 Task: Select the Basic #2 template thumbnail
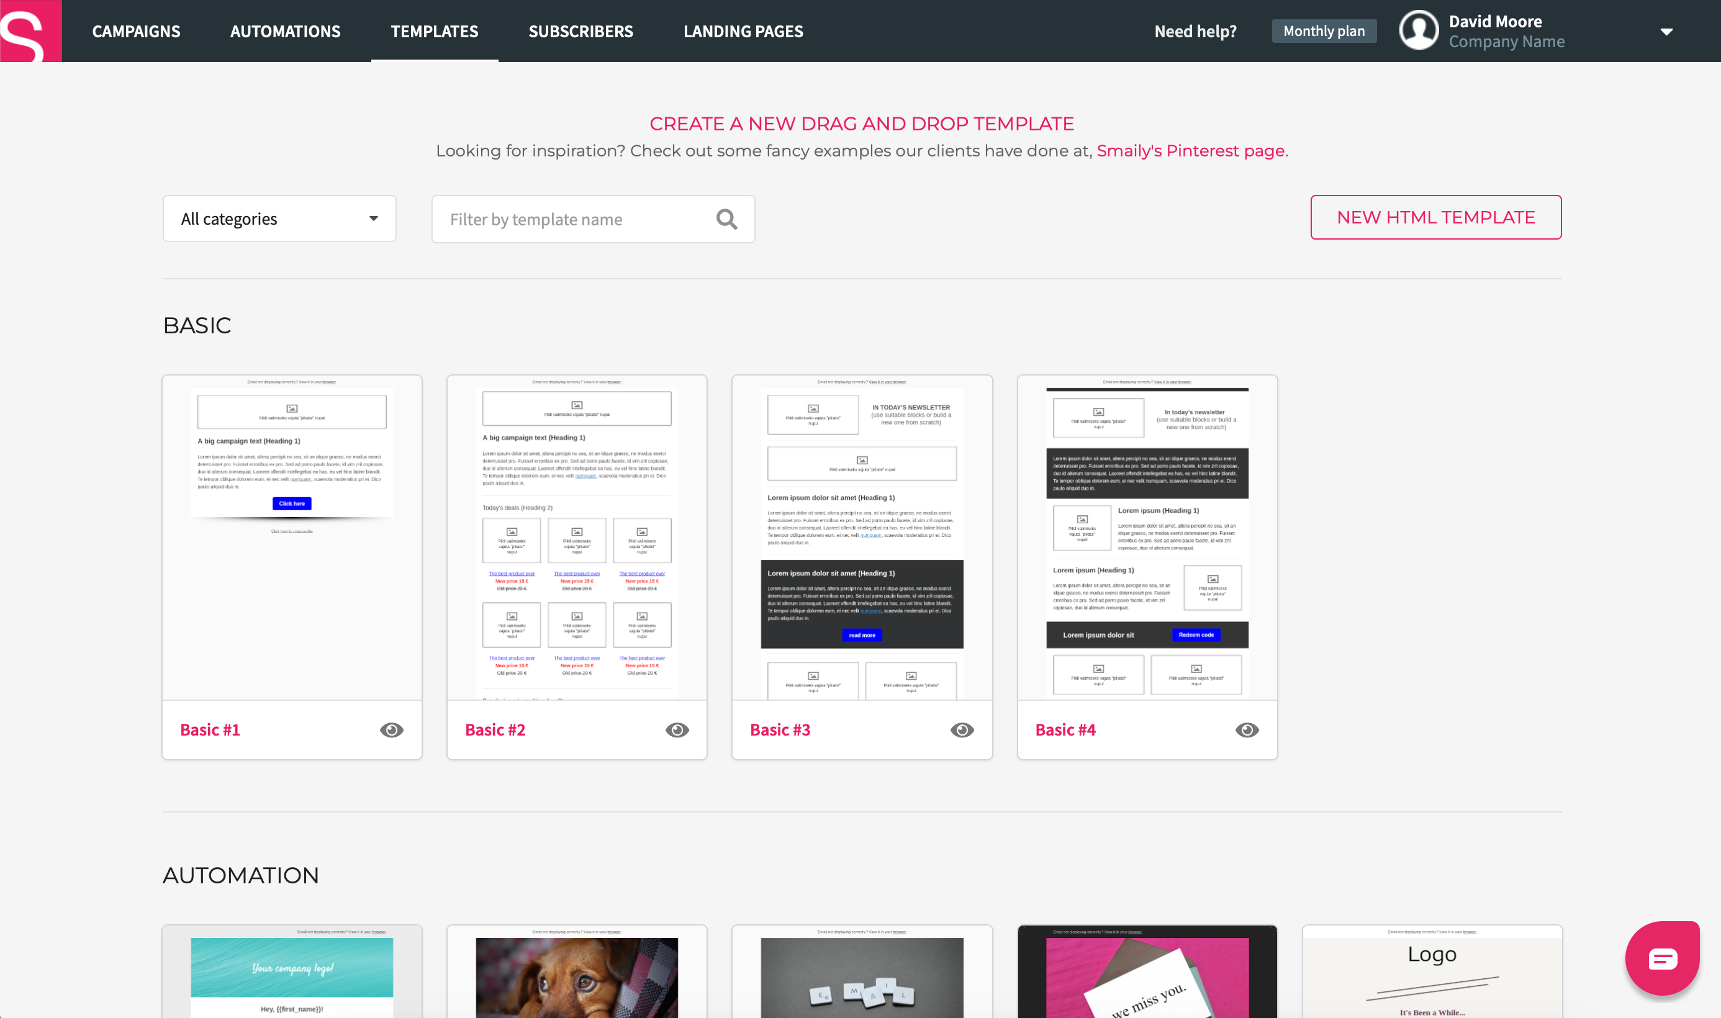click(x=577, y=538)
